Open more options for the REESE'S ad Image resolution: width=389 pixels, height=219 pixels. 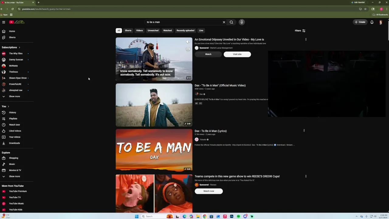306,176
